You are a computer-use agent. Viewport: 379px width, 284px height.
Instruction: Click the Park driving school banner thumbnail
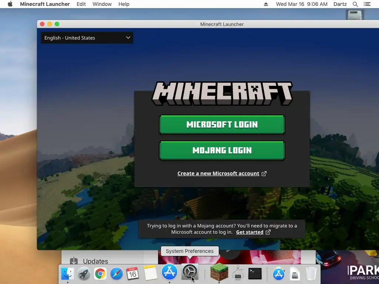point(347,267)
